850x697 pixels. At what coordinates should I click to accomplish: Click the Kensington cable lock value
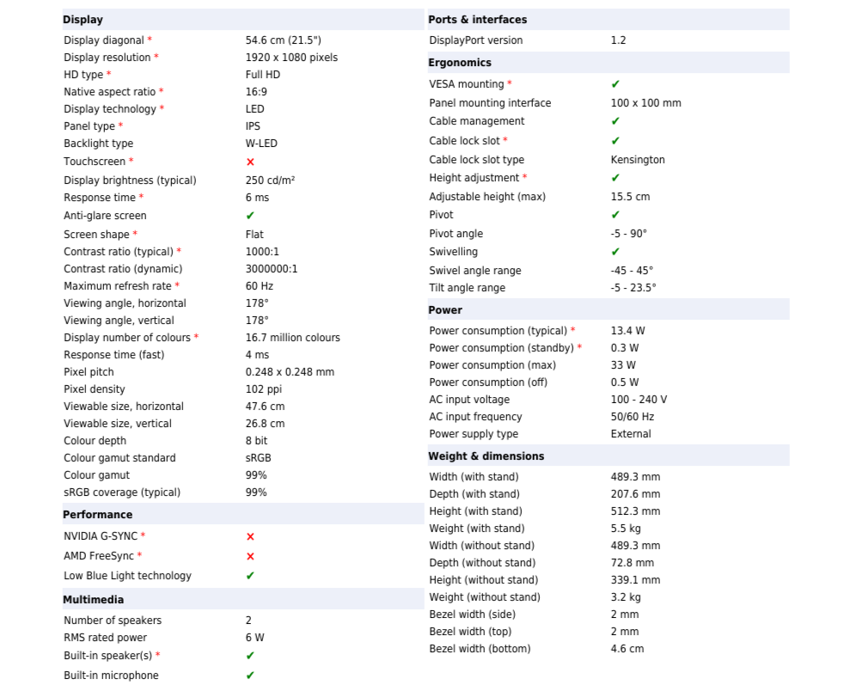click(x=638, y=160)
